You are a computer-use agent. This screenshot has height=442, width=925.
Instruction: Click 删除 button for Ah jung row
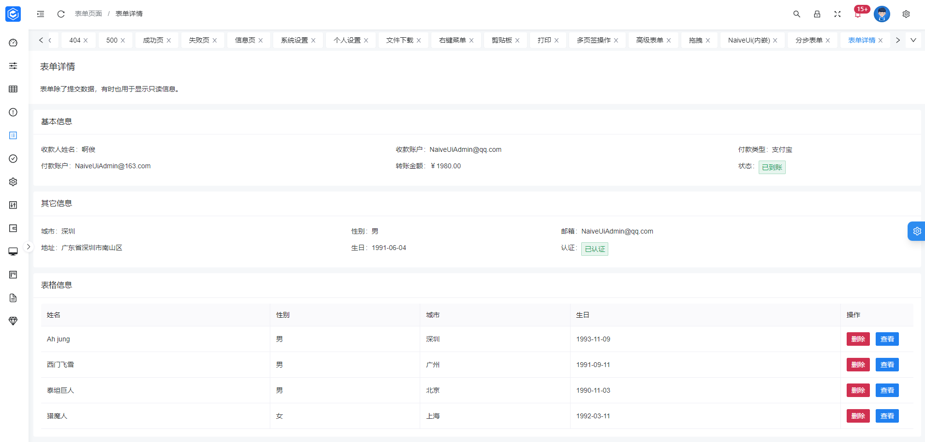tap(858, 339)
